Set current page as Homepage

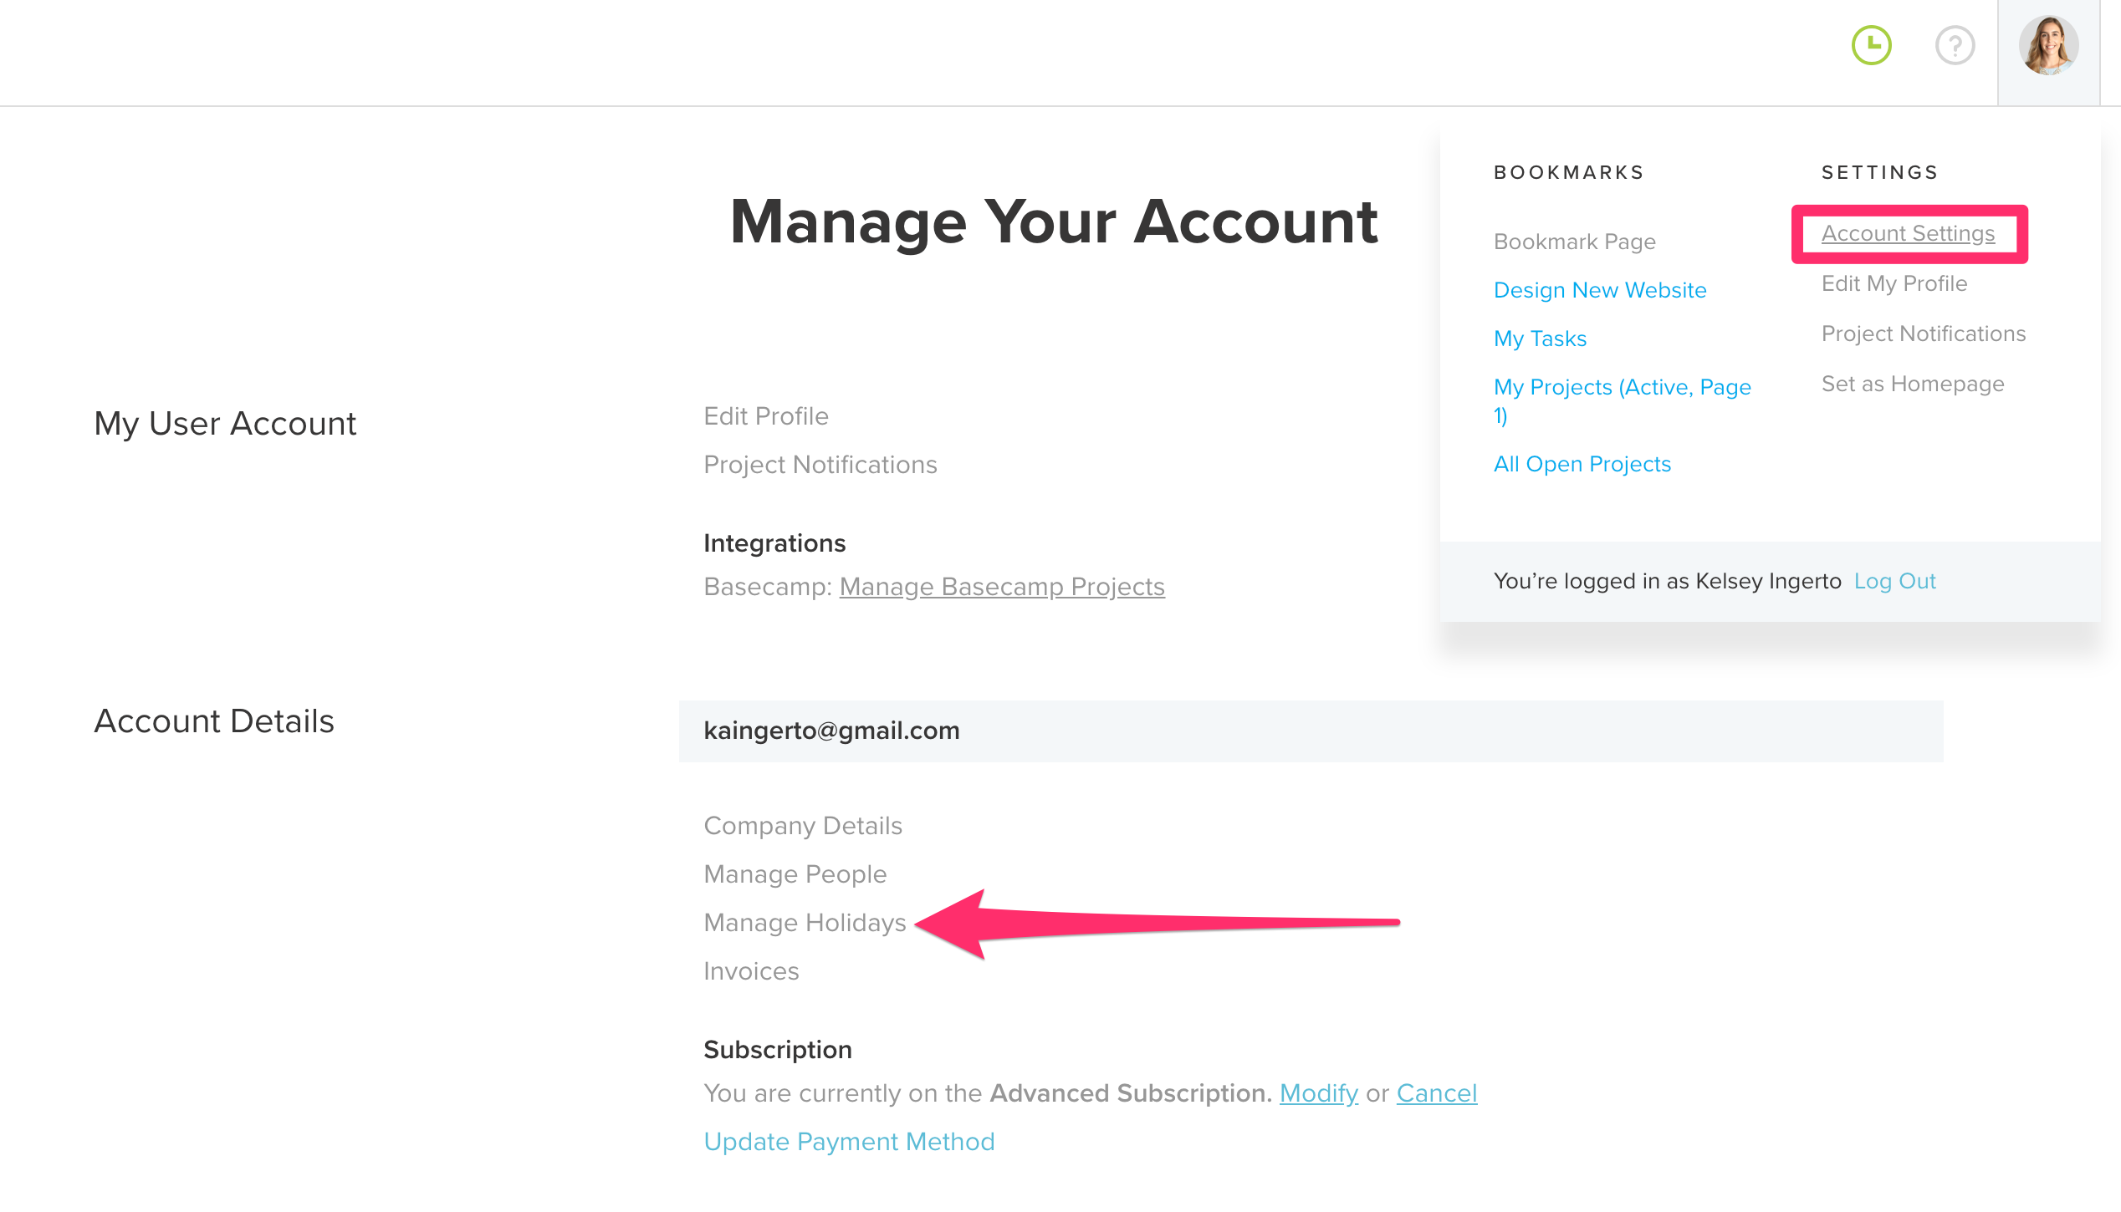coord(1913,383)
